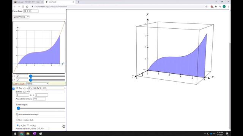
Task: Open the Quick Views dropdown
Action: (x=21, y=17)
